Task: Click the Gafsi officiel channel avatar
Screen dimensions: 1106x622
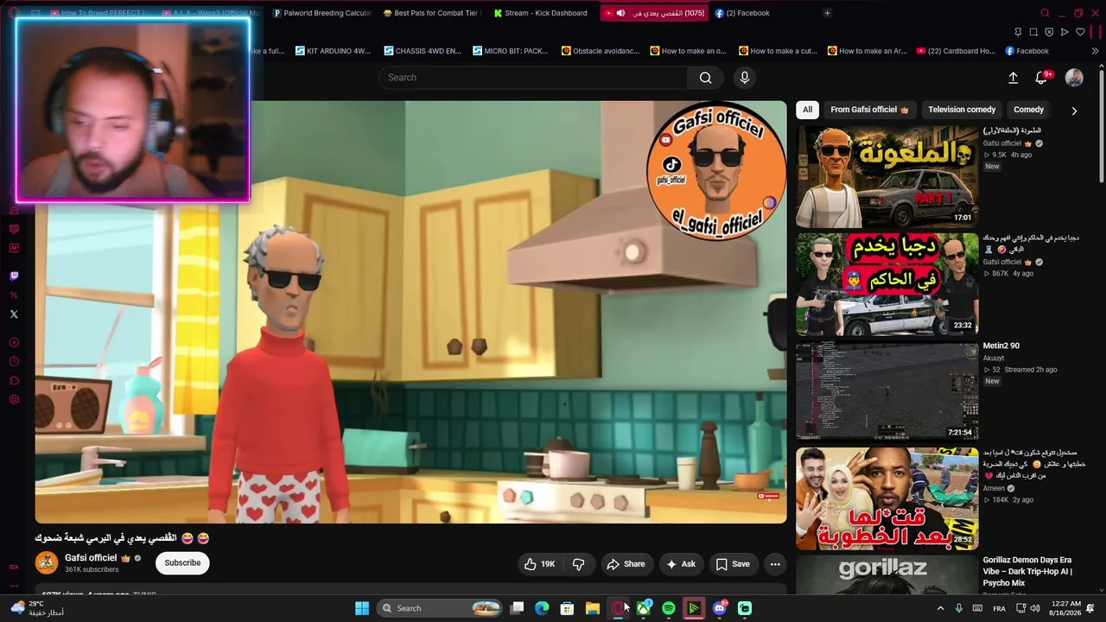Action: [x=47, y=563]
